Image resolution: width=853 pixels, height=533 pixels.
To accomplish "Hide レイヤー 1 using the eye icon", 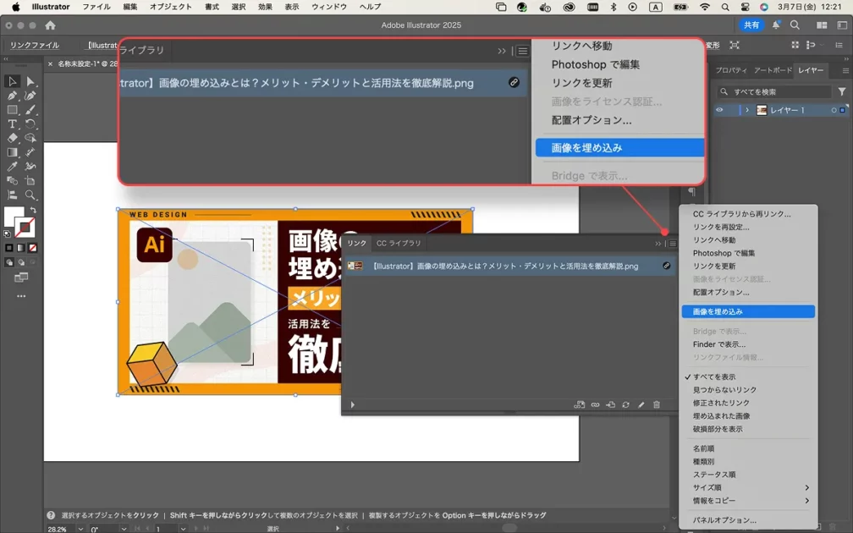I will point(719,110).
